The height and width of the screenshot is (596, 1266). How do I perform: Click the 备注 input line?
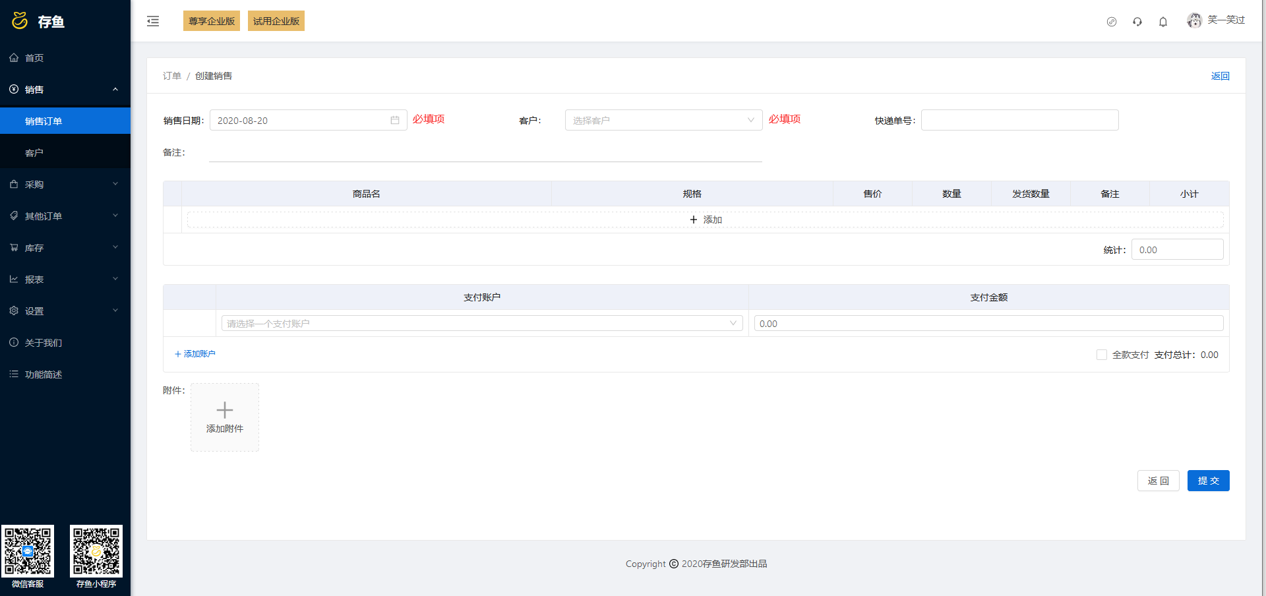[x=485, y=153]
